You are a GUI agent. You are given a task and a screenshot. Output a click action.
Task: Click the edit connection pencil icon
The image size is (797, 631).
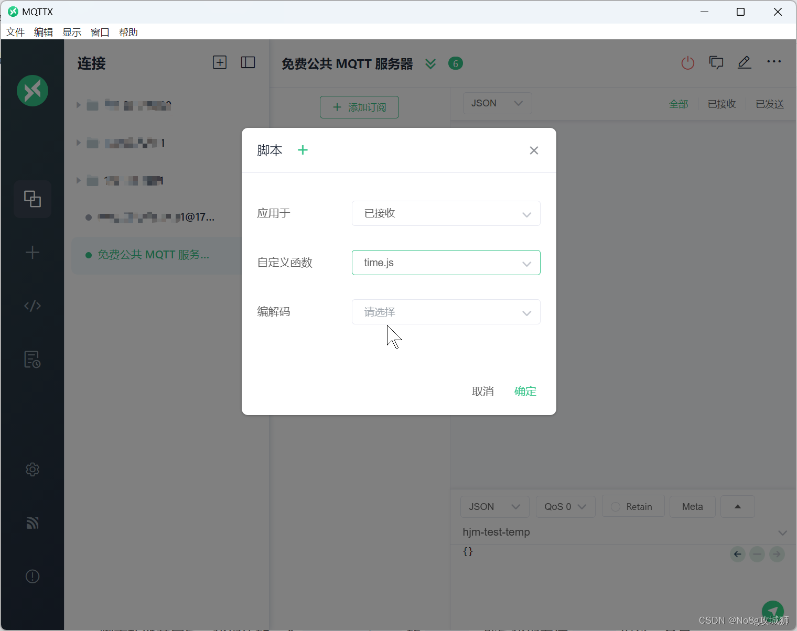745,63
